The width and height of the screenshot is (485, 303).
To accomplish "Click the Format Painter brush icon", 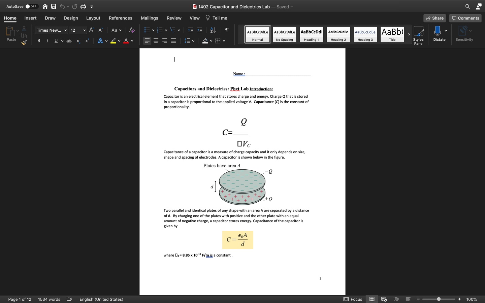I will pos(24,42).
